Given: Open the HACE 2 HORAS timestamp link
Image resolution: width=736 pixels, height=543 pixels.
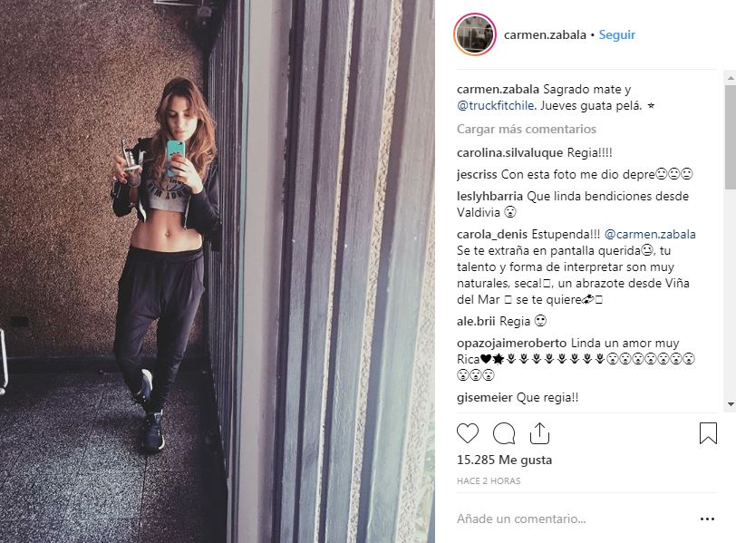Looking at the screenshot, I should pyautogui.click(x=489, y=481).
